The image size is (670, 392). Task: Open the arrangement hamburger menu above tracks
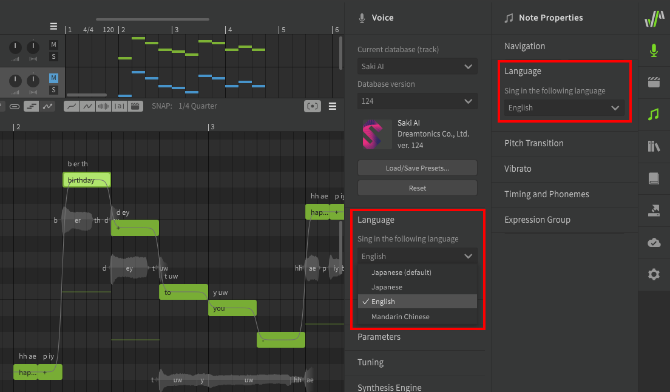point(53,27)
